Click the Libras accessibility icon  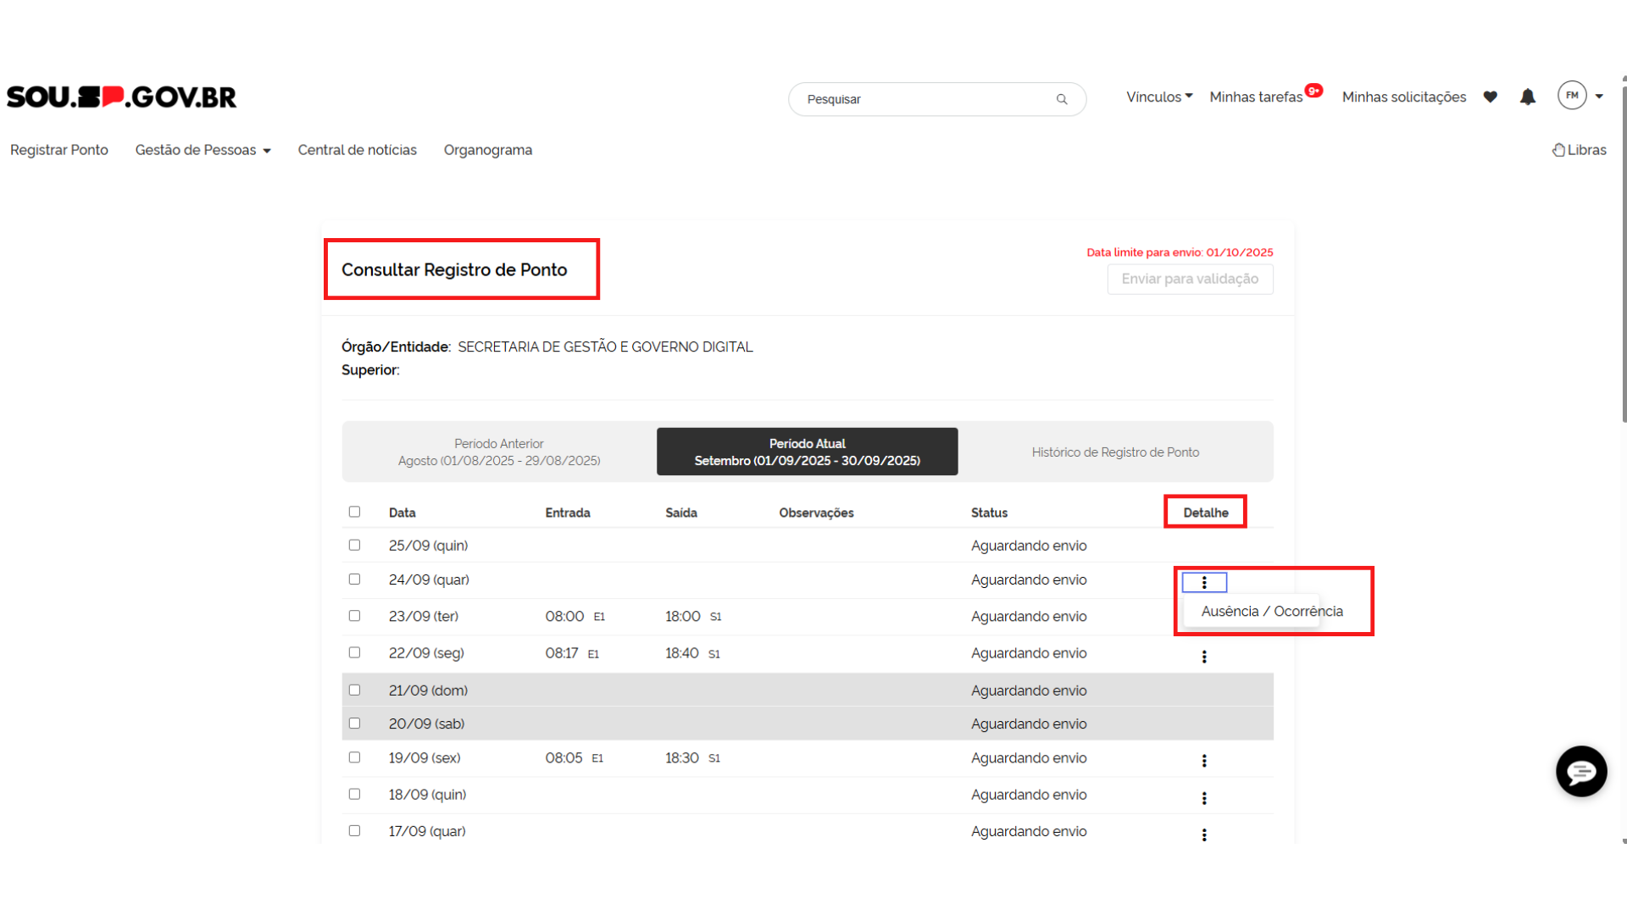1558,150
